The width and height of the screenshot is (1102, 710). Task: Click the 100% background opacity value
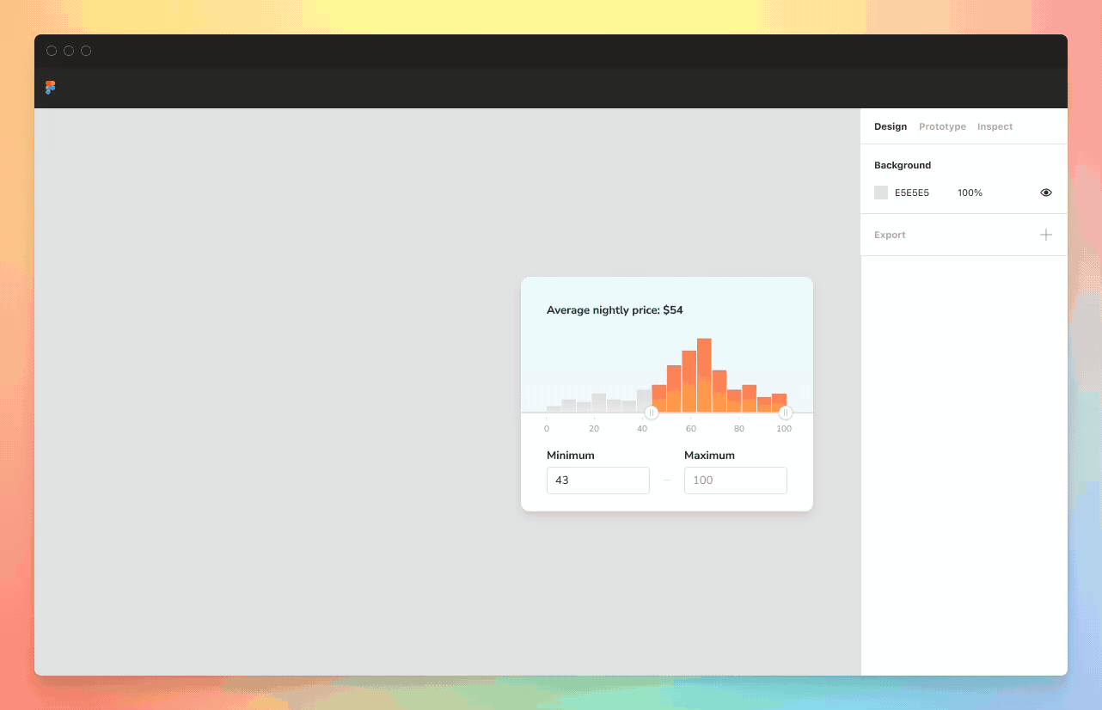970,193
